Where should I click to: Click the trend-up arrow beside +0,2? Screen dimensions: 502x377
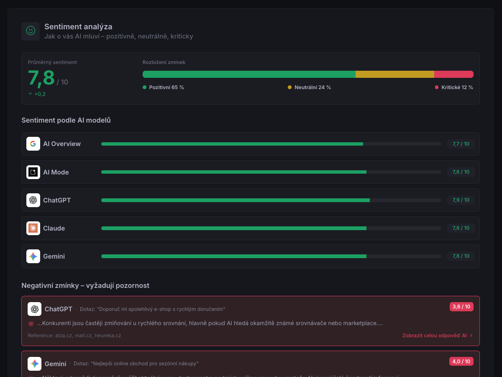click(x=30, y=94)
